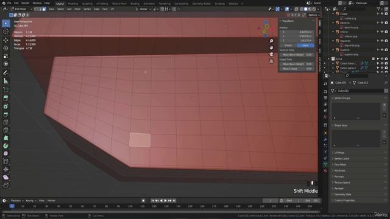
Task: Hide the Superior item with eye icon
Action: click(x=382, y=50)
